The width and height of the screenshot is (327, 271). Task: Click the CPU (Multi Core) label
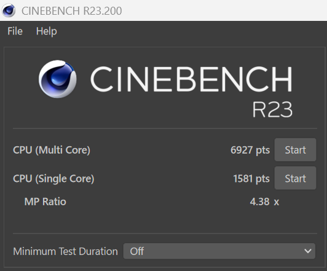(x=52, y=150)
